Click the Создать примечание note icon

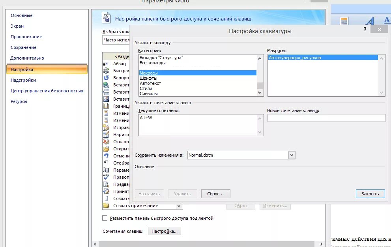(x=106, y=206)
